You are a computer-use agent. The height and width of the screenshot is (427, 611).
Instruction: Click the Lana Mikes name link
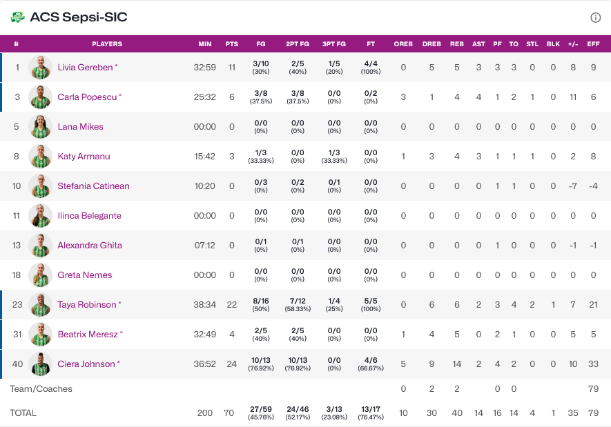[80, 127]
